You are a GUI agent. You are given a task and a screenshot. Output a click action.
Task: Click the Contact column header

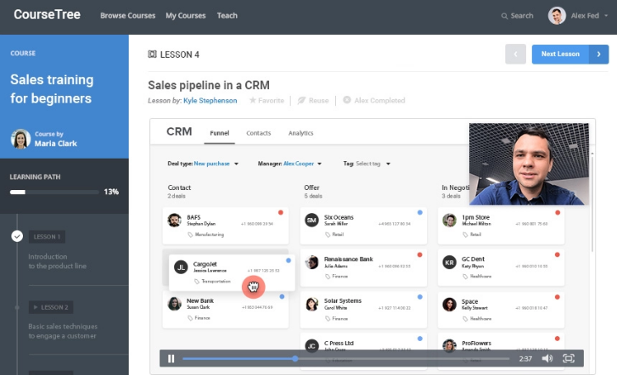tap(179, 187)
